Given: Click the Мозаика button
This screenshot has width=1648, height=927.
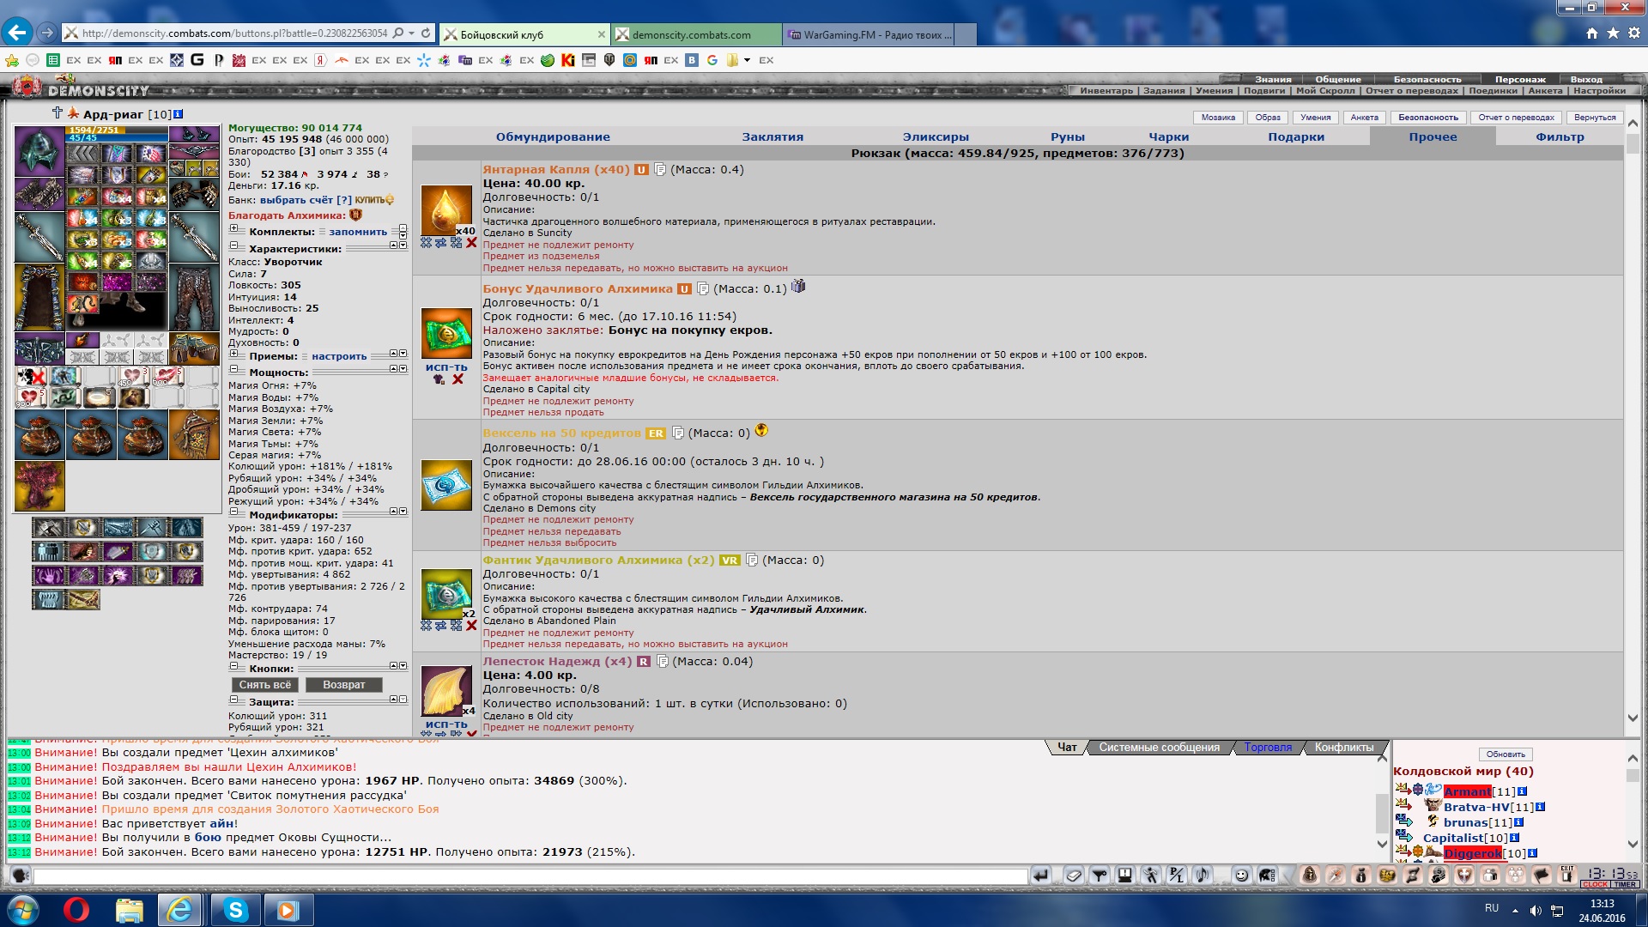Looking at the screenshot, I should click(x=1218, y=118).
